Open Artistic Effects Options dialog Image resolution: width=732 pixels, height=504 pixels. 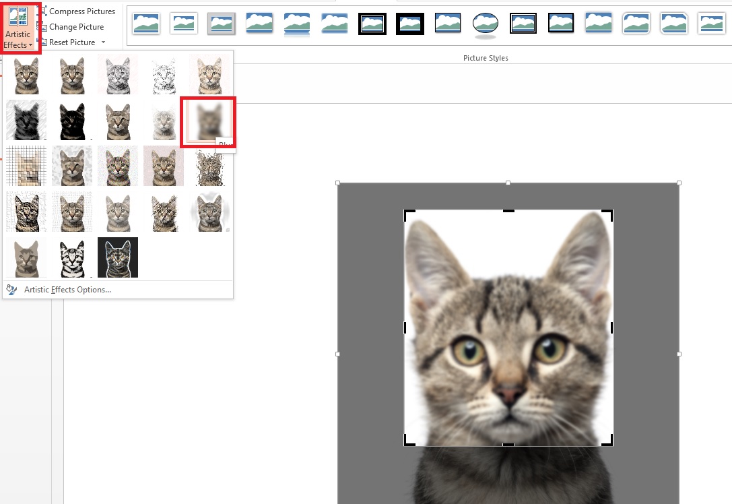tap(67, 288)
